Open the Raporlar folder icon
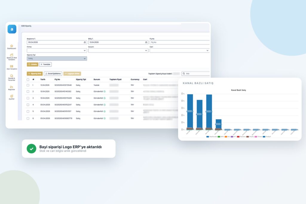This screenshot has height=204, width=306. click(x=12, y=87)
